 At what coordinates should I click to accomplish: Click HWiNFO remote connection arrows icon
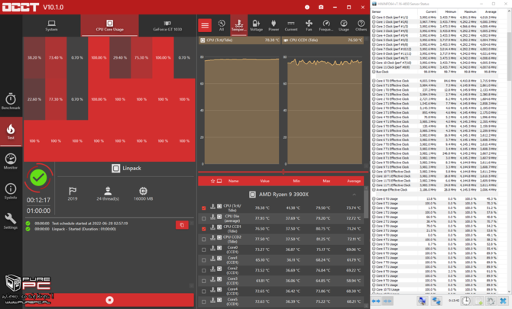(436, 301)
